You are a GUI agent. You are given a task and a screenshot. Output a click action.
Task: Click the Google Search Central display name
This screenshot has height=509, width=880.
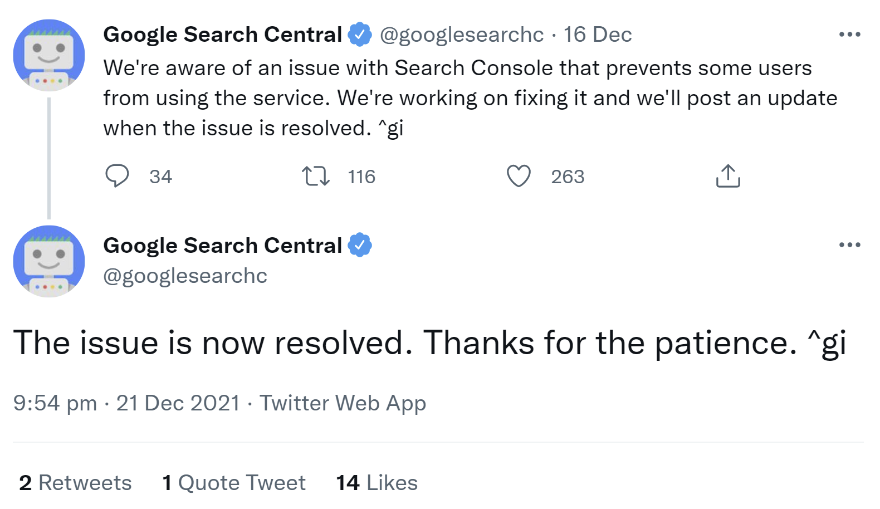[x=222, y=33]
